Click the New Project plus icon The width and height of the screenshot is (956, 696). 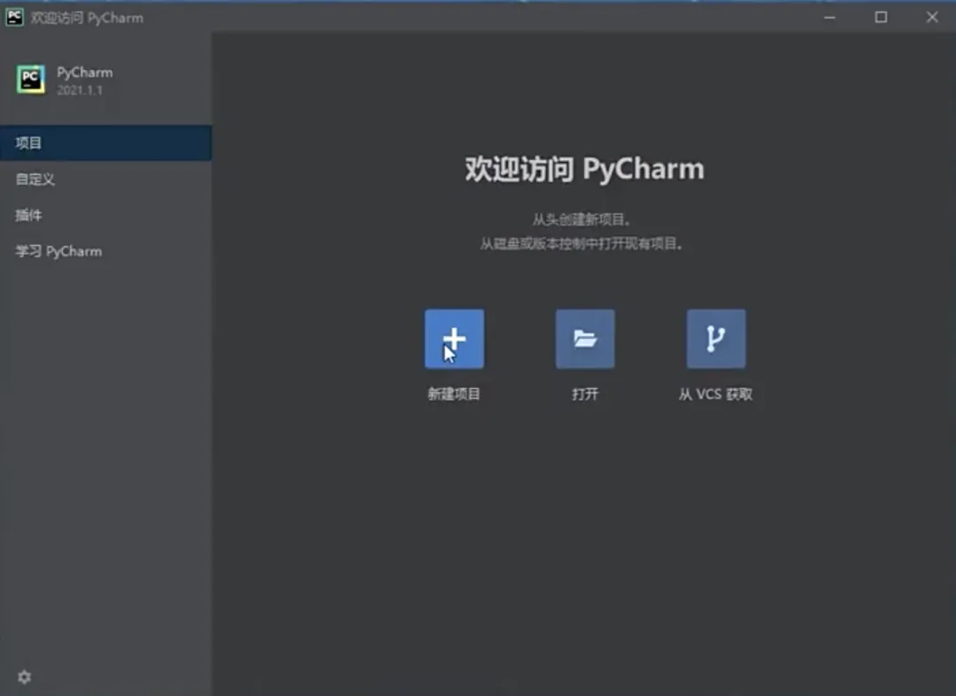[x=454, y=339]
